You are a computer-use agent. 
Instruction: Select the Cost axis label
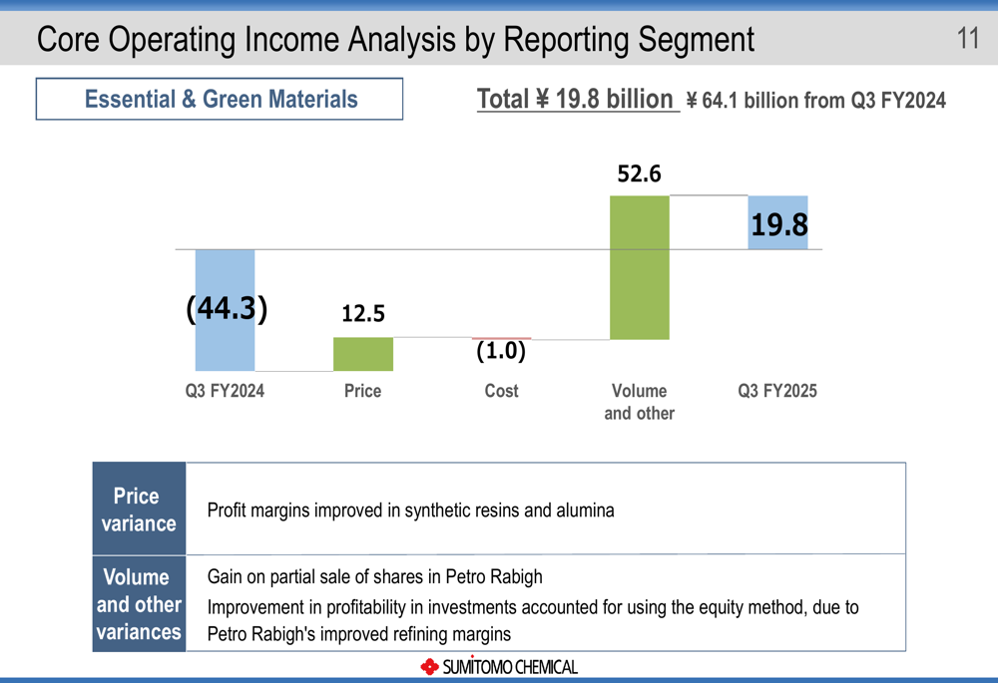[501, 391]
